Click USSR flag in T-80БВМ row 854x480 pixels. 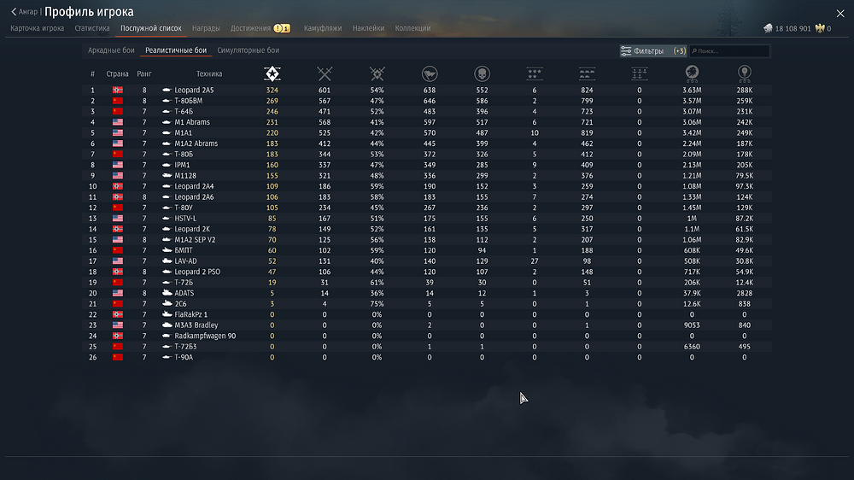point(118,101)
